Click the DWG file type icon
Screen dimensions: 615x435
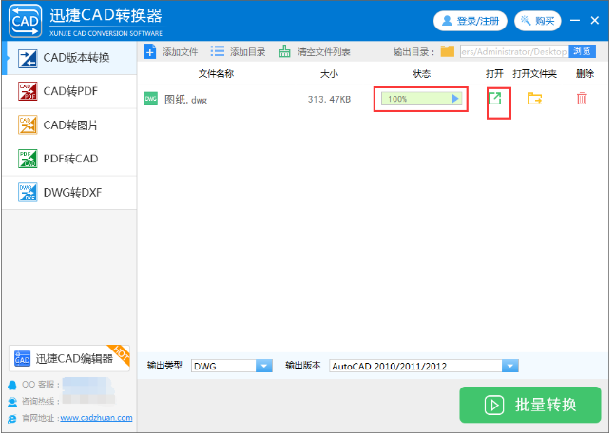150,99
